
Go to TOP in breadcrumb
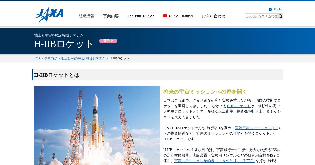point(37,58)
